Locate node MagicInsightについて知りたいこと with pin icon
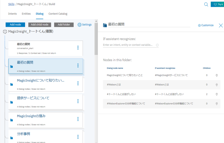The width and height of the screenshot is (224, 143). [216, 75]
